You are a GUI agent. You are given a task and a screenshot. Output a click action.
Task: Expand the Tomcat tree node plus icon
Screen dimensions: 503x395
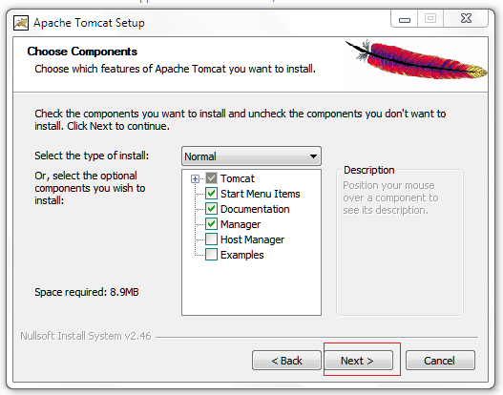point(195,178)
